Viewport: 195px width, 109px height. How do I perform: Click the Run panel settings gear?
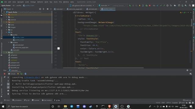tap(187, 70)
